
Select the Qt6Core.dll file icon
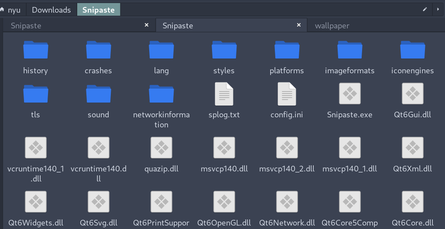tap(413, 202)
